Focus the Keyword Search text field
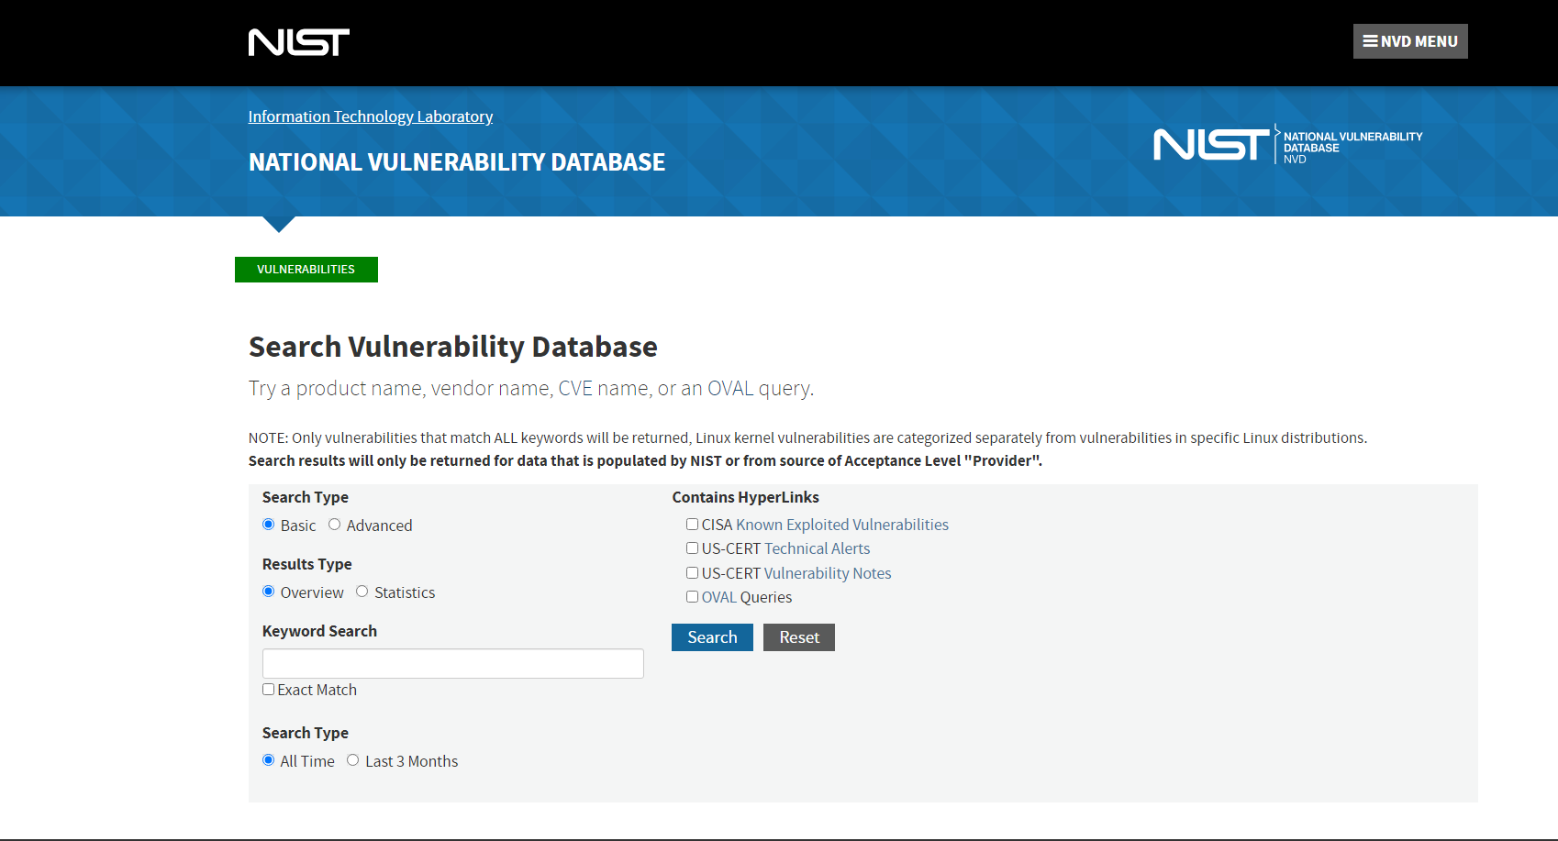Viewport: 1558px width, 841px height. 452,663
